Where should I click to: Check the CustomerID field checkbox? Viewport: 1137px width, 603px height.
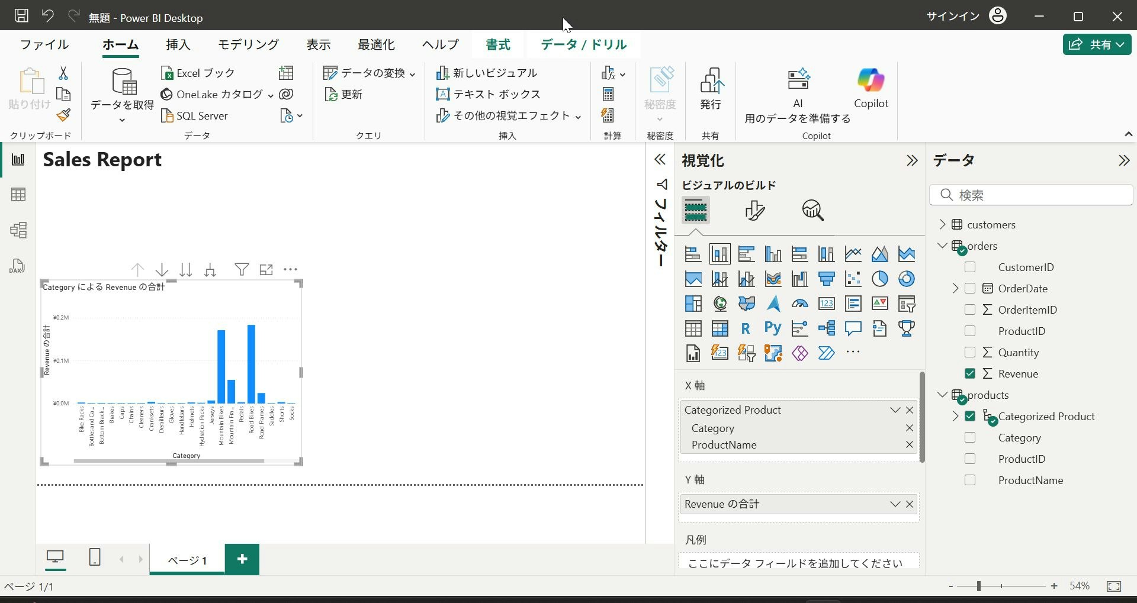coord(970,267)
